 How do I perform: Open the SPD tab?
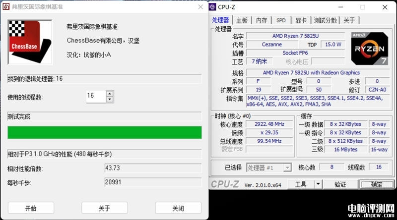click(x=281, y=20)
